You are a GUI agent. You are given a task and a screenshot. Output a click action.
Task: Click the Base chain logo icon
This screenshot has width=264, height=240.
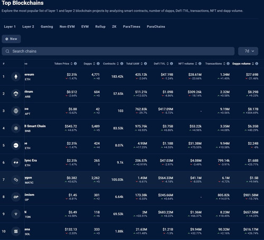(x=16, y=145)
